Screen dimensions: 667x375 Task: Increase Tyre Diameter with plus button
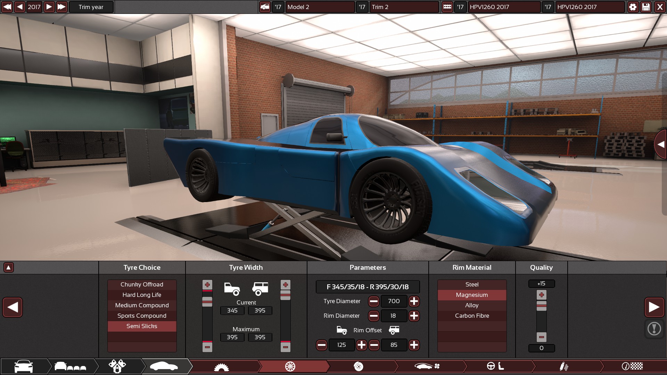[414, 301]
